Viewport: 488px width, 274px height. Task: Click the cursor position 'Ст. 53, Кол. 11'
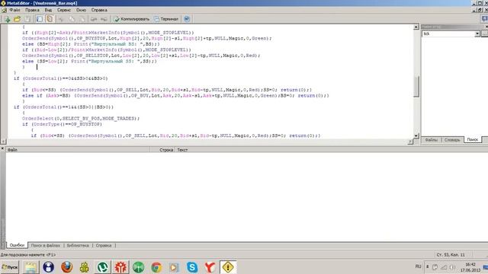451,255
